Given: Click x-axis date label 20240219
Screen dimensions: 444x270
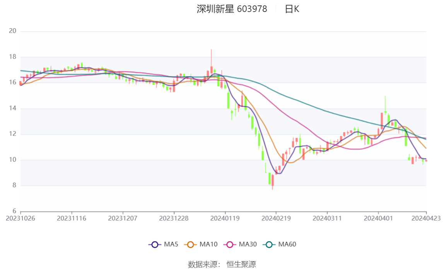Looking at the screenshot, I should pyautogui.click(x=276, y=219).
